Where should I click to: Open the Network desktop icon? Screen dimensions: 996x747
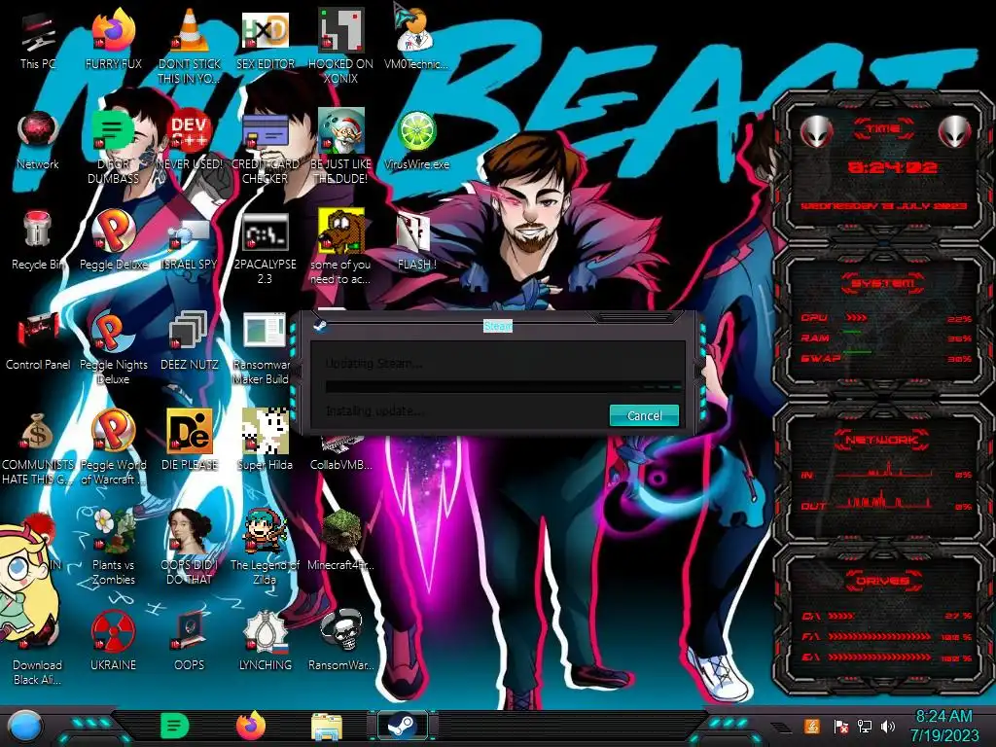click(38, 141)
